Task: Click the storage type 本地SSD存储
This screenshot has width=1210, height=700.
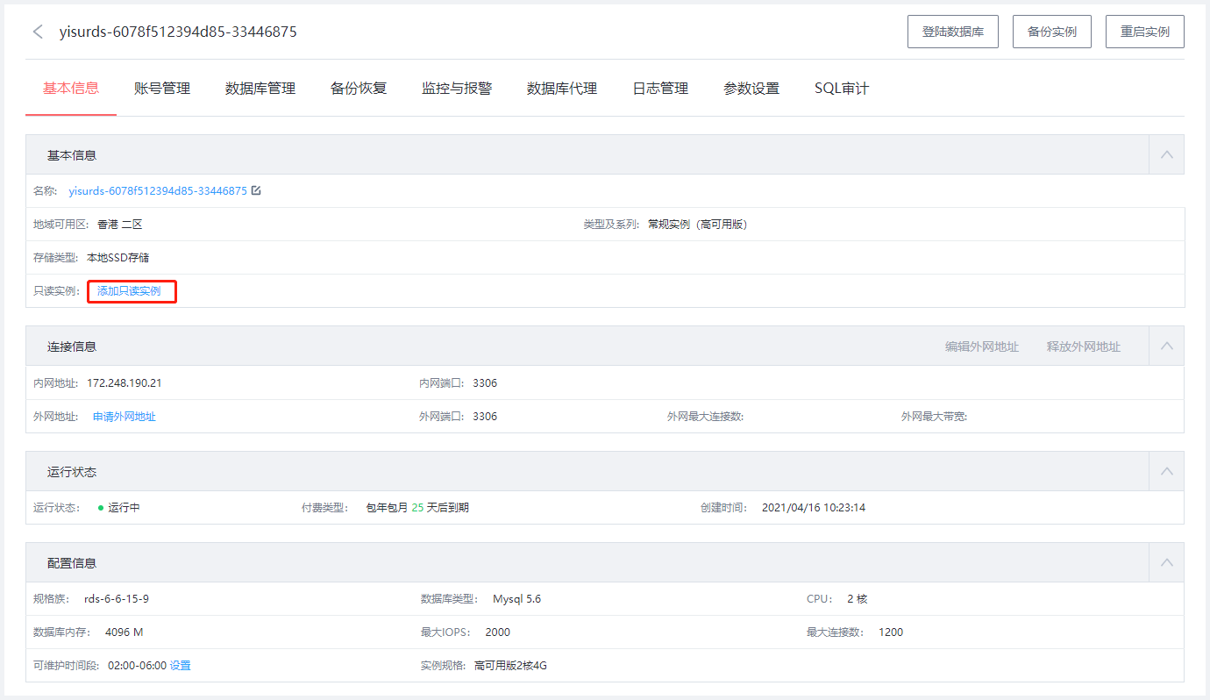Action: pos(118,258)
